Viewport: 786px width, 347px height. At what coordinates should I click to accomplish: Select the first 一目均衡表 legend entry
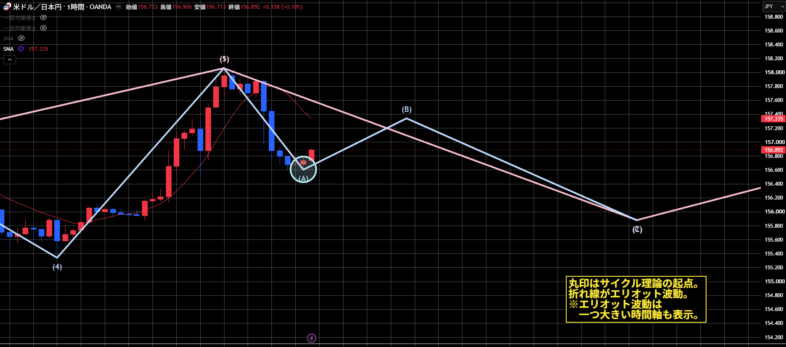click(20, 18)
